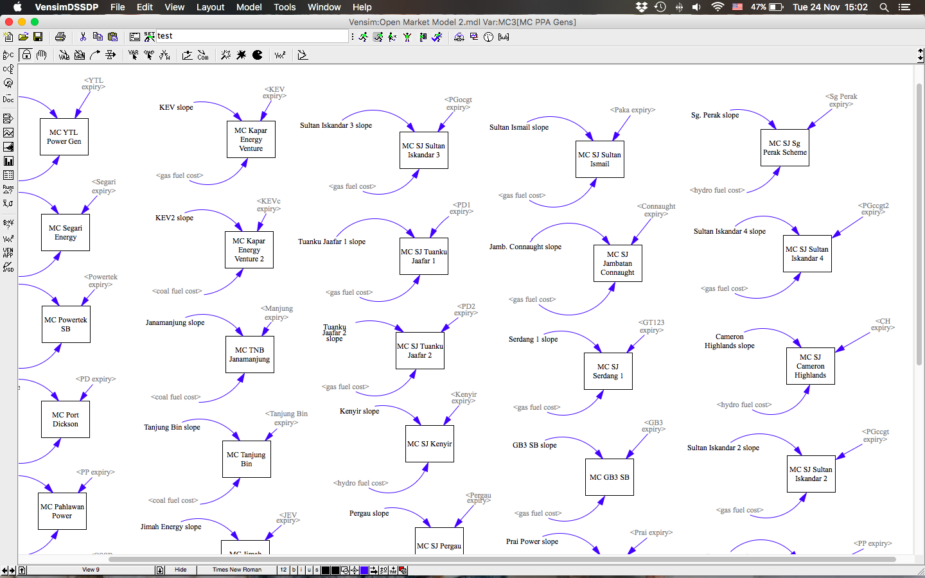Open the Edit menu
925x578 pixels.
[x=145, y=7]
